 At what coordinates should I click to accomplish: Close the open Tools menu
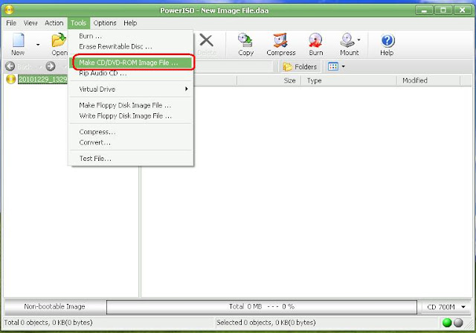(79, 23)
